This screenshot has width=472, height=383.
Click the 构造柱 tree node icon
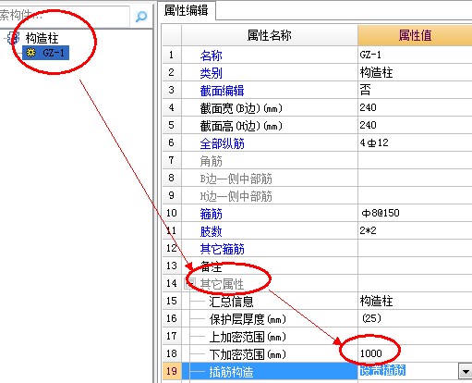point(14,38)
